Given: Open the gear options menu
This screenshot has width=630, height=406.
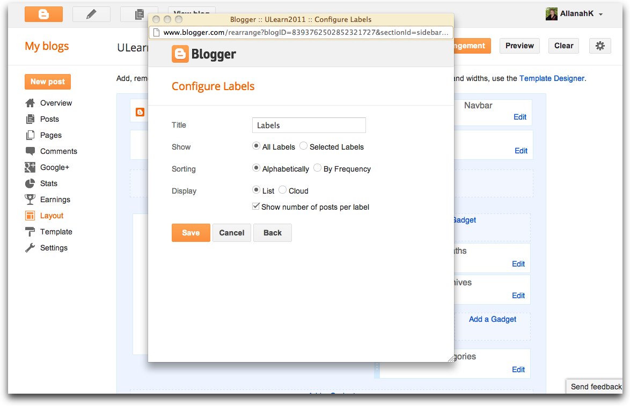Looking at the screenshot, I should coord(600,46).
